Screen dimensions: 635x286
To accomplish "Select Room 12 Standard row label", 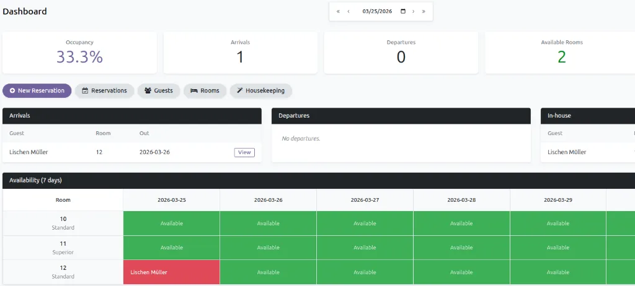I will (x=63, y=272).
